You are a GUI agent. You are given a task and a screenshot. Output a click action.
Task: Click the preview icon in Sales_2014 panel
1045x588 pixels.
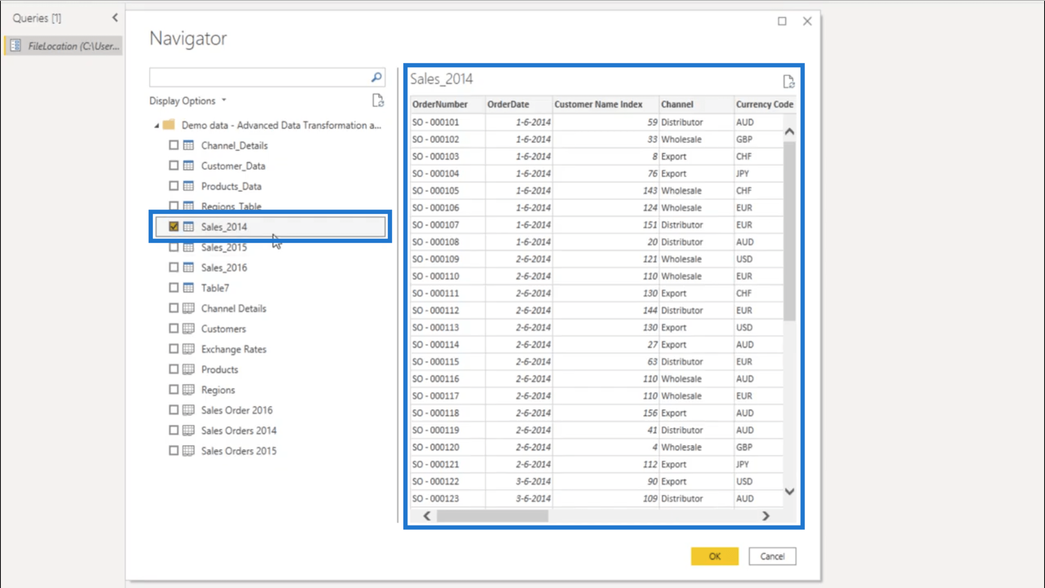tap(789, 81)
